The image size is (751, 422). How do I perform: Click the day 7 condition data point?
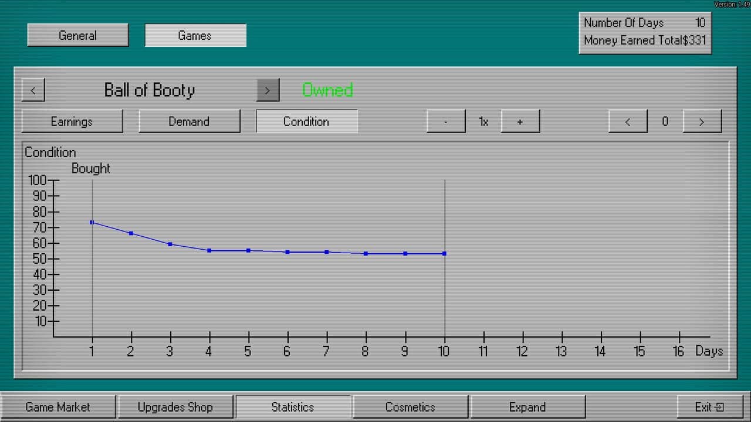point(327,252)
